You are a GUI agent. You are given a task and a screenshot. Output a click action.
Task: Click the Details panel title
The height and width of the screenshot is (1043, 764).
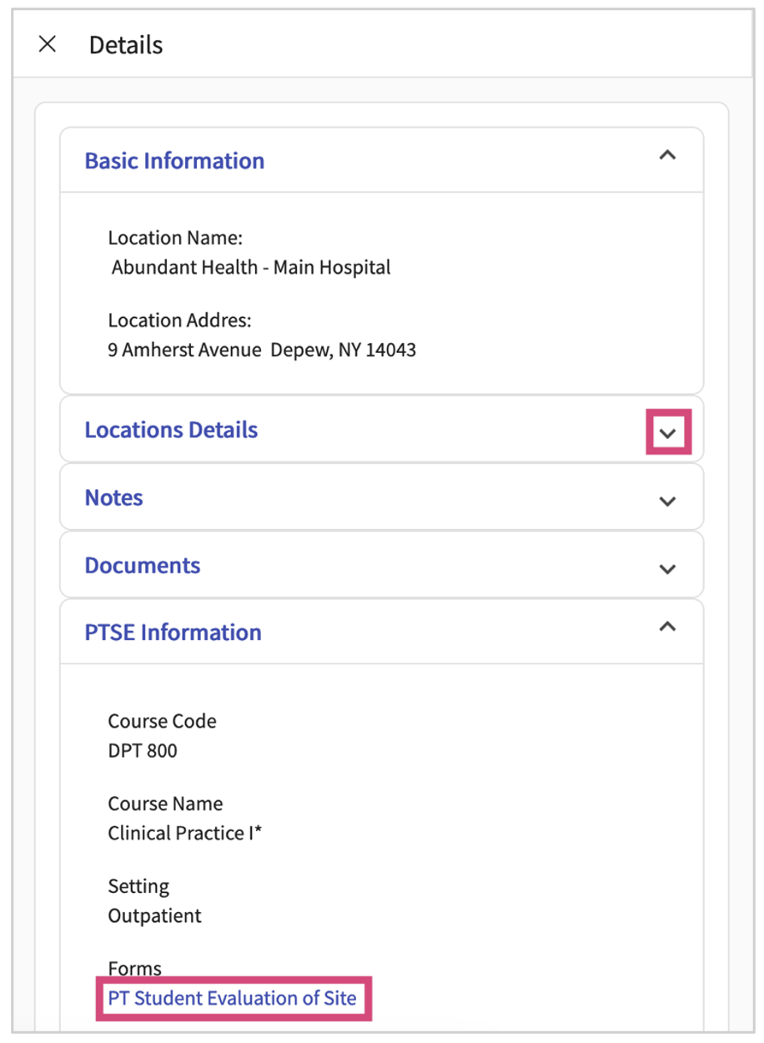point(126,45)
